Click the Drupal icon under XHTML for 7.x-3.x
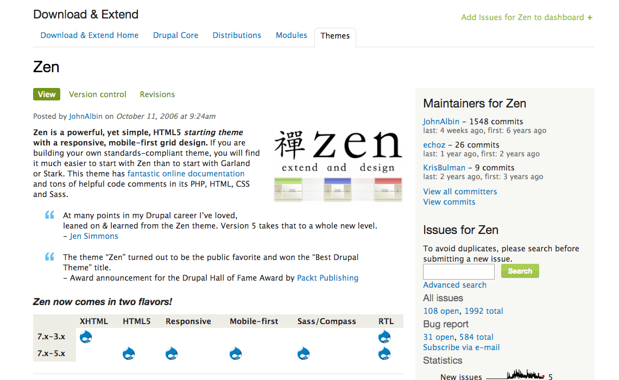 pos(86,337)
